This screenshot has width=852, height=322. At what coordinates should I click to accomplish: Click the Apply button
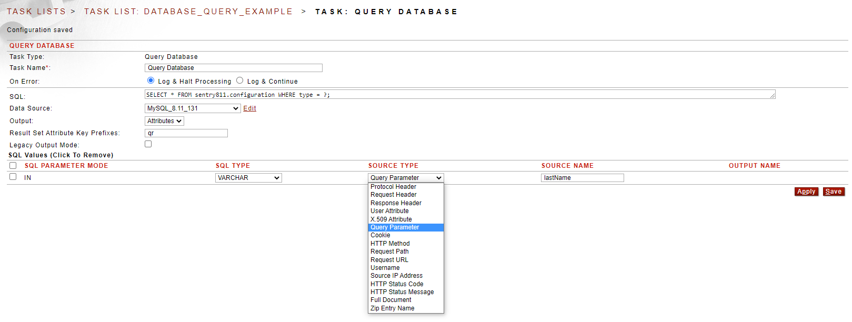[x=806, y=192]
